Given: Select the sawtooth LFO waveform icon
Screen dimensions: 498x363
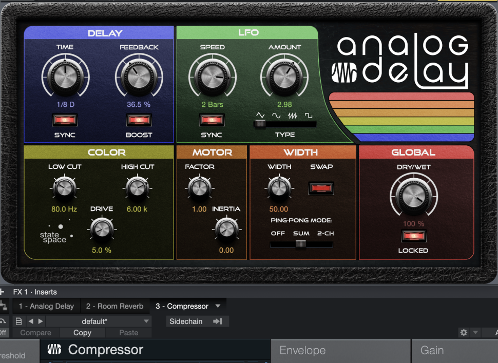Looking at the screenshot, I should pyautogui.click(x=294, y=116).
